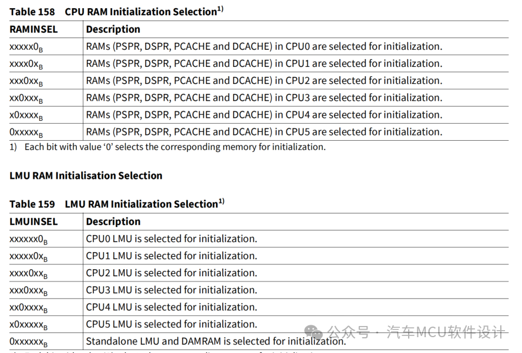This screenshot has height=353, width=522.
Task: Click the Table 159 title text
Action: 117,203
